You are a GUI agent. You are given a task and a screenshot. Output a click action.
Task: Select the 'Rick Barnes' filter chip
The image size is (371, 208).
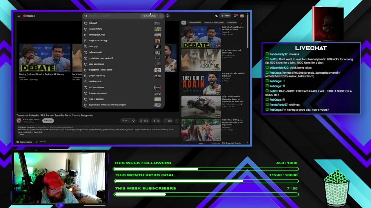[x=232, y=23]
